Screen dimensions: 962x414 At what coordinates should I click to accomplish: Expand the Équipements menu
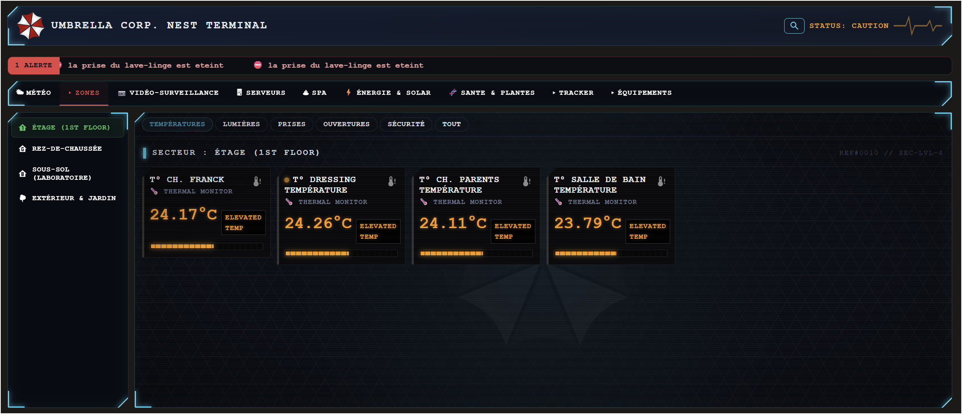pyautogui.click(x=641, y=93)
